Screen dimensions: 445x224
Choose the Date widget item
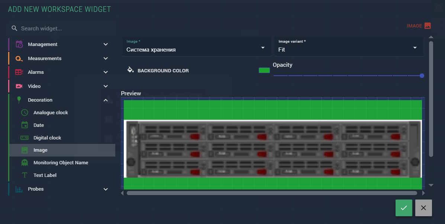pyautogui.click(x=39, y=125)
